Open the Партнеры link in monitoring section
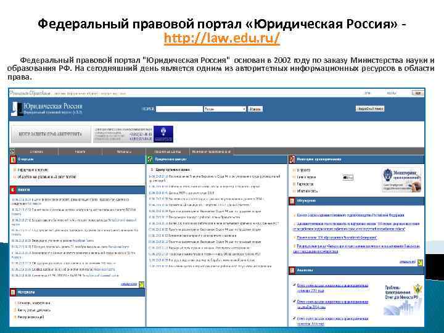This screenshot has height=333, width=444. (305, 184)
